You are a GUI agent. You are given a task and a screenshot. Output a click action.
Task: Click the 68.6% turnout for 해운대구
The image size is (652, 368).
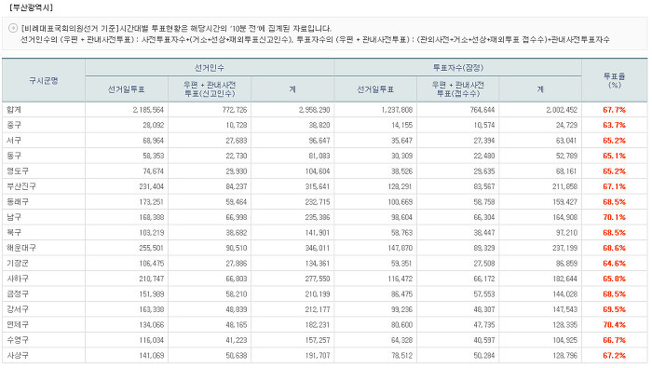(x=614, y=248)
